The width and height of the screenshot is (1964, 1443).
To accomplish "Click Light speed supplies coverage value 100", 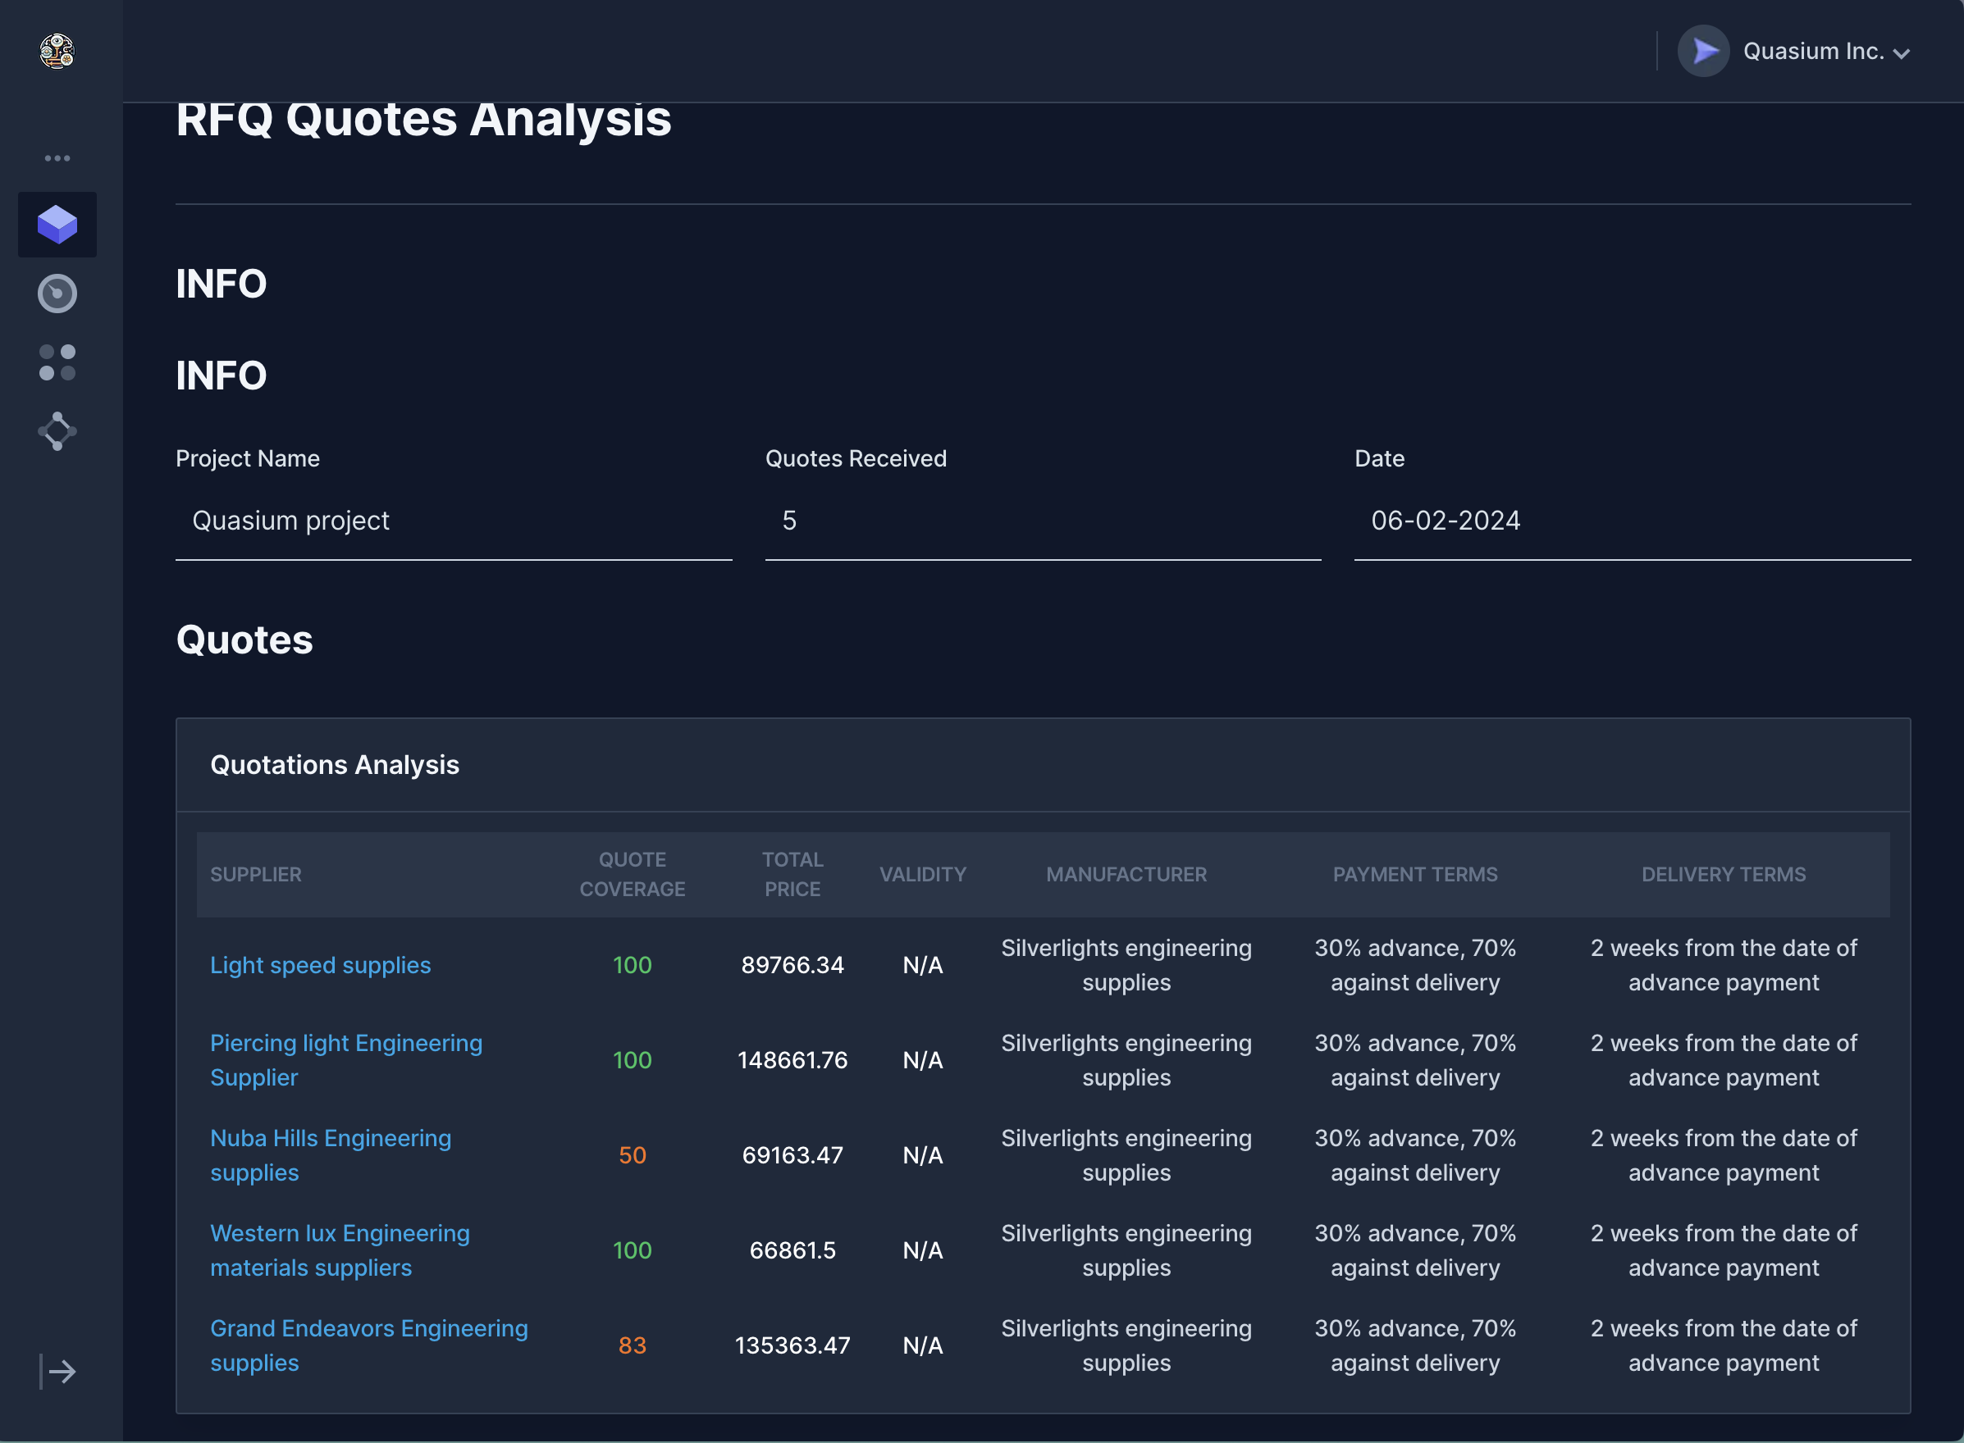I will pyautogui.click(x=632, y=965).
